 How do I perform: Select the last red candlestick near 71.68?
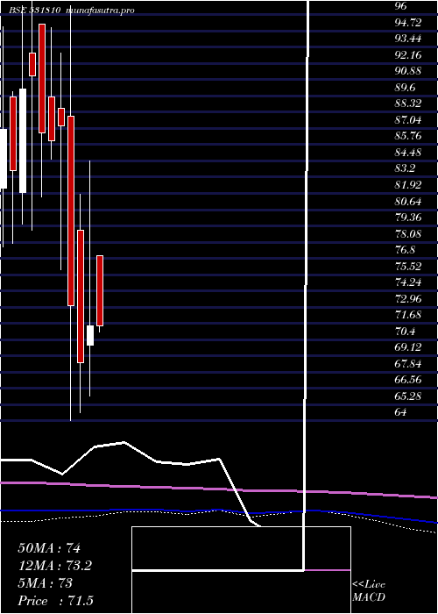(100, 290)
